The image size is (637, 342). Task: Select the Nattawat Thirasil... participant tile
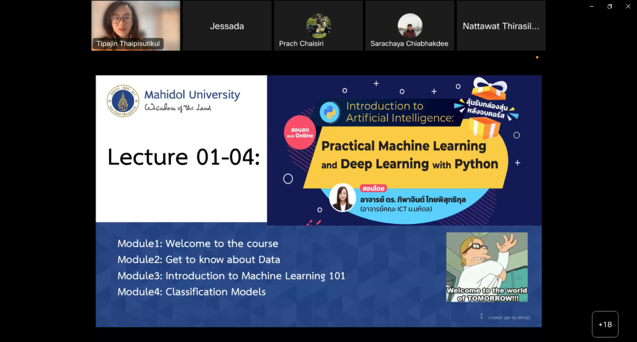coord(500,26)
